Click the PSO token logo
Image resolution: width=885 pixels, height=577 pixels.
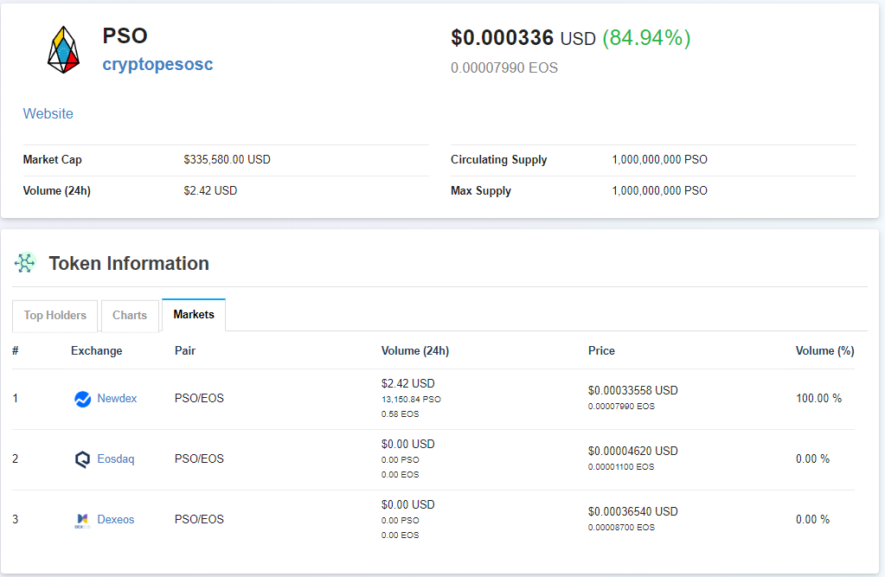(63, 48)
